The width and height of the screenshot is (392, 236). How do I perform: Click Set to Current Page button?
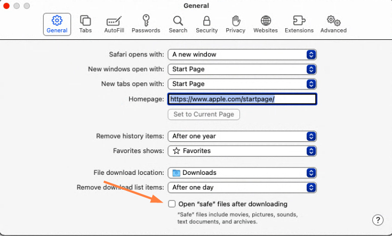pos(204,114)
